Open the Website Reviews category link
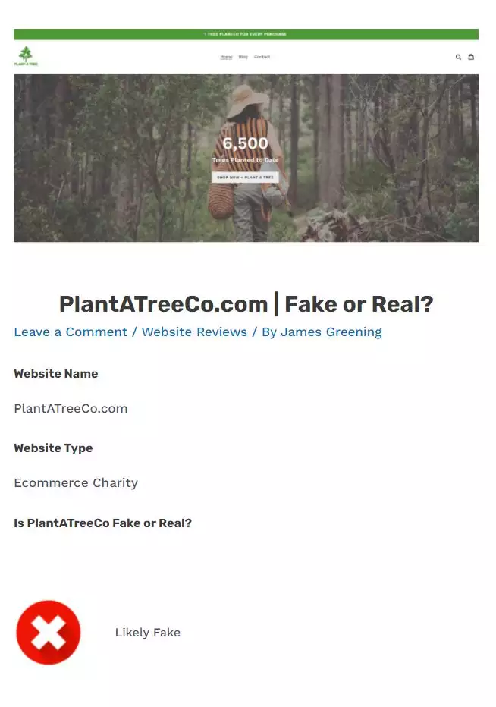 pos(194,332)
